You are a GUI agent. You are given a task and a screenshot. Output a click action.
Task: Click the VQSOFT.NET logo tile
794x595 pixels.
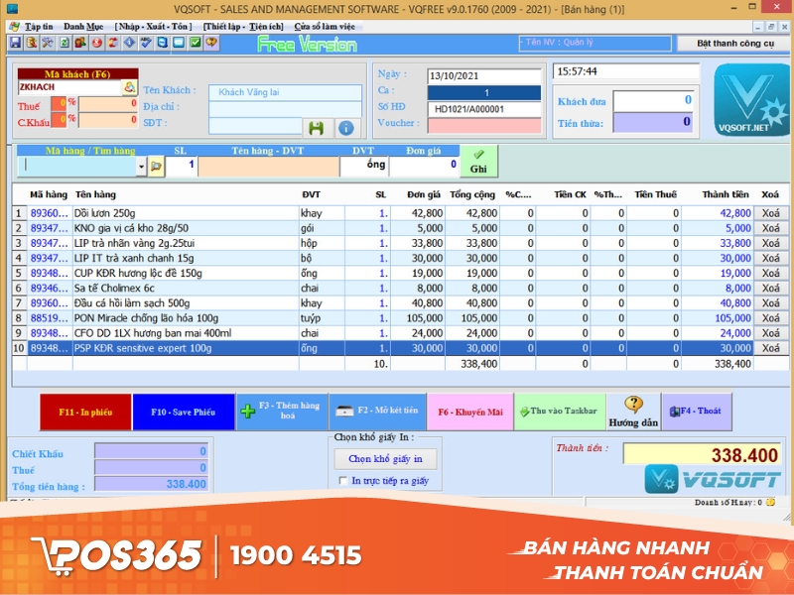click(750, 100)
